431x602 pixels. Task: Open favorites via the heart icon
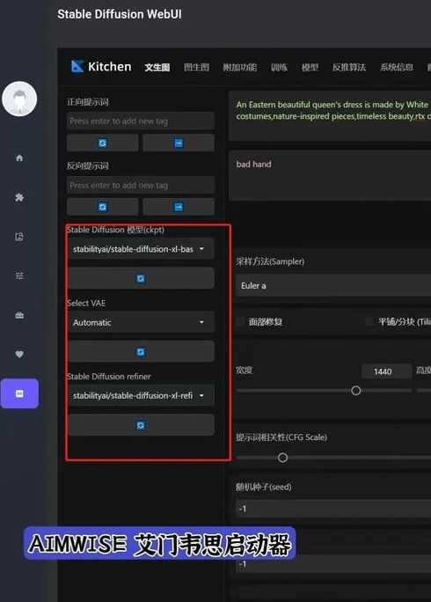[19, 355]
